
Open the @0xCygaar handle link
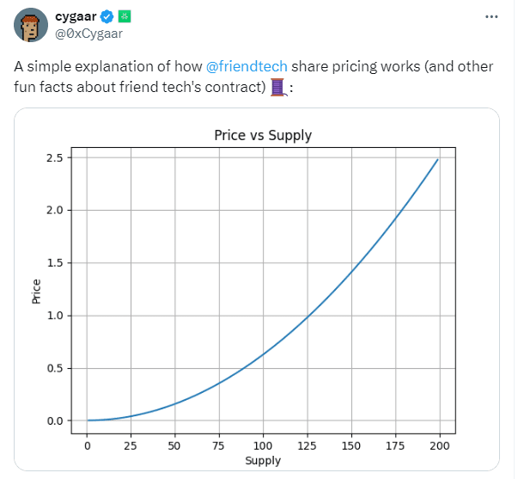pos(89,34)
